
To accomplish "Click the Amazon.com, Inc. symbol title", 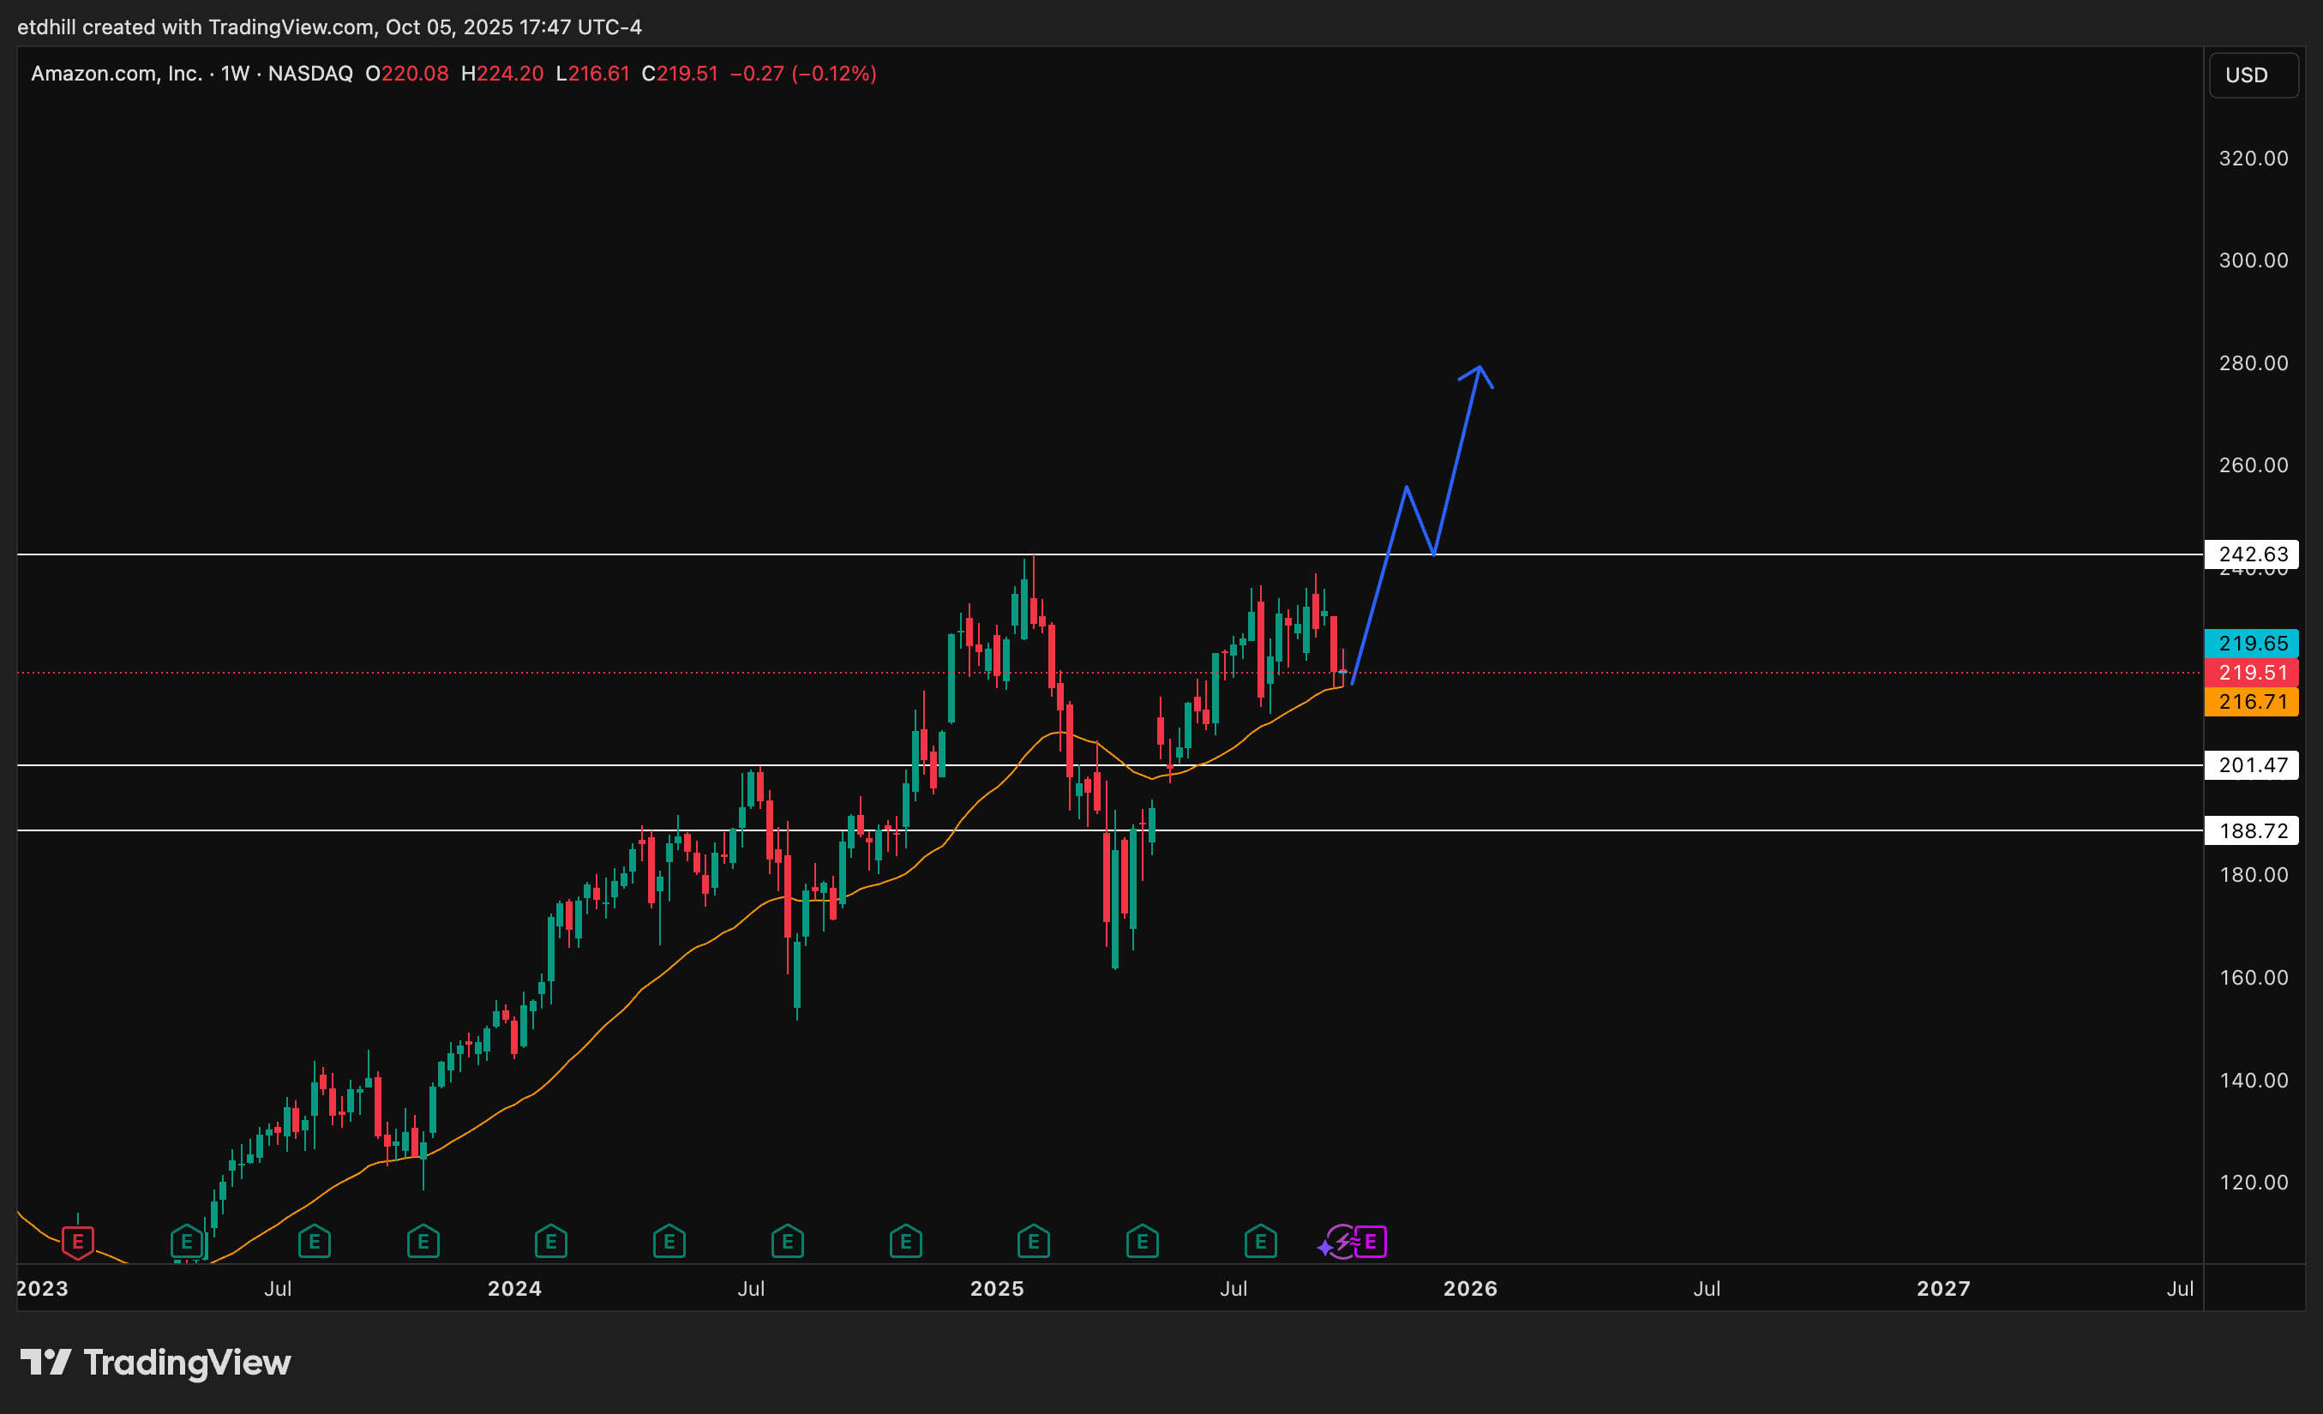I will coord(116,74).
